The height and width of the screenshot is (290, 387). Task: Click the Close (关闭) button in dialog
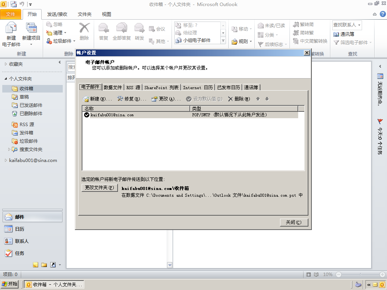[x=294, y=222]
